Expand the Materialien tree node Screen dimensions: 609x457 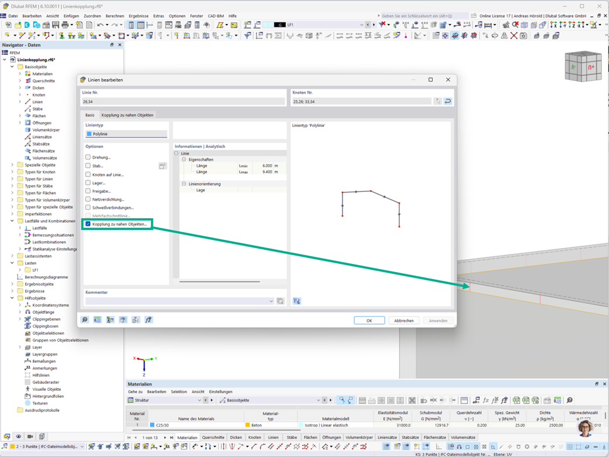point(20,74)
